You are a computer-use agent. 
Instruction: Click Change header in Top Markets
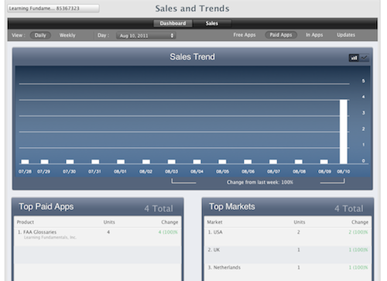point(360,222)
